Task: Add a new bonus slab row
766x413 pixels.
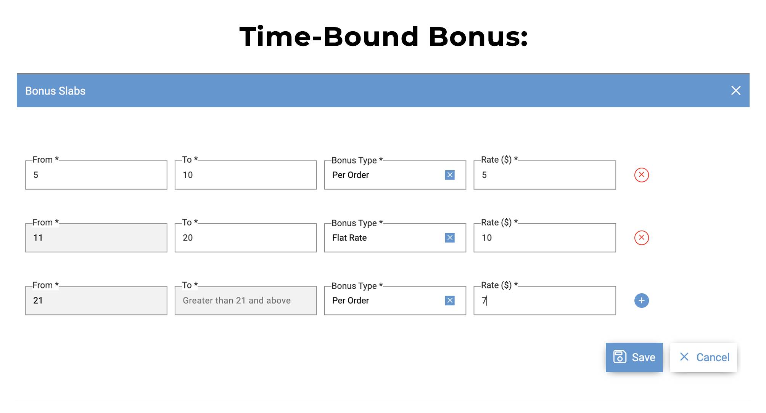Action: pos(641,301)
